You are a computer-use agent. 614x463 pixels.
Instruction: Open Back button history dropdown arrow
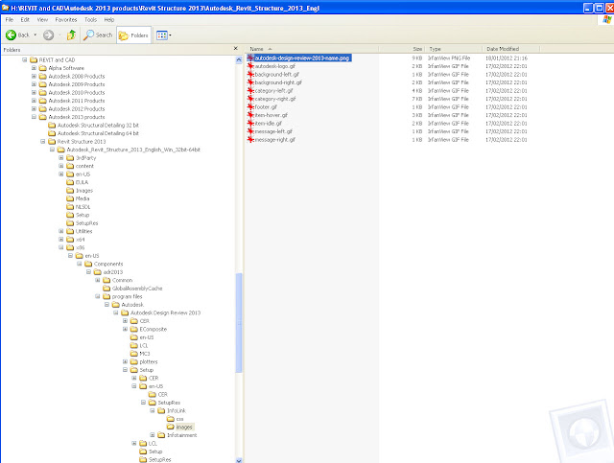35,35
